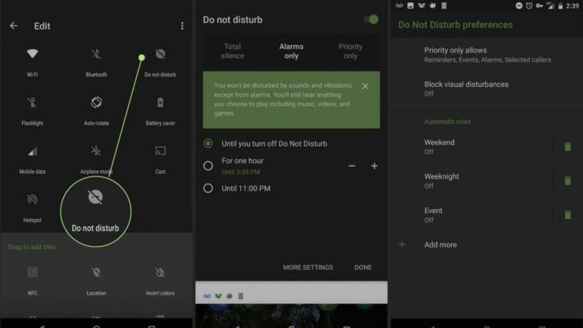Image resolution: width=583 pixels, height=328 pixels.
Task: Pick the NFC tile
Action: click(x=32, y=281)
